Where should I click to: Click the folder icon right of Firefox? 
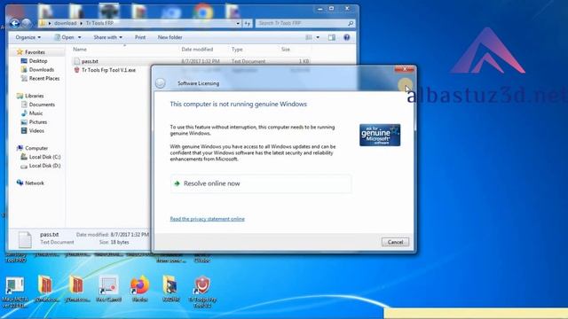click(x=171, y=288)
